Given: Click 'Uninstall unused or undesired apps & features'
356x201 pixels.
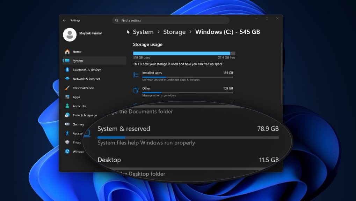Looking at the screenshot, I should pyautogui.click(x=171, y=80).
